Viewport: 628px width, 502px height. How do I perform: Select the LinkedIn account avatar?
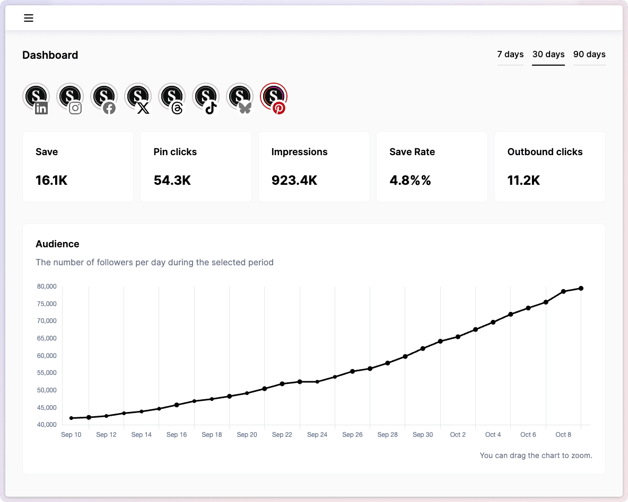coord(36,97)
